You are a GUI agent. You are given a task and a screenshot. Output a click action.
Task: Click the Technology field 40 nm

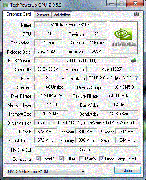49,43
